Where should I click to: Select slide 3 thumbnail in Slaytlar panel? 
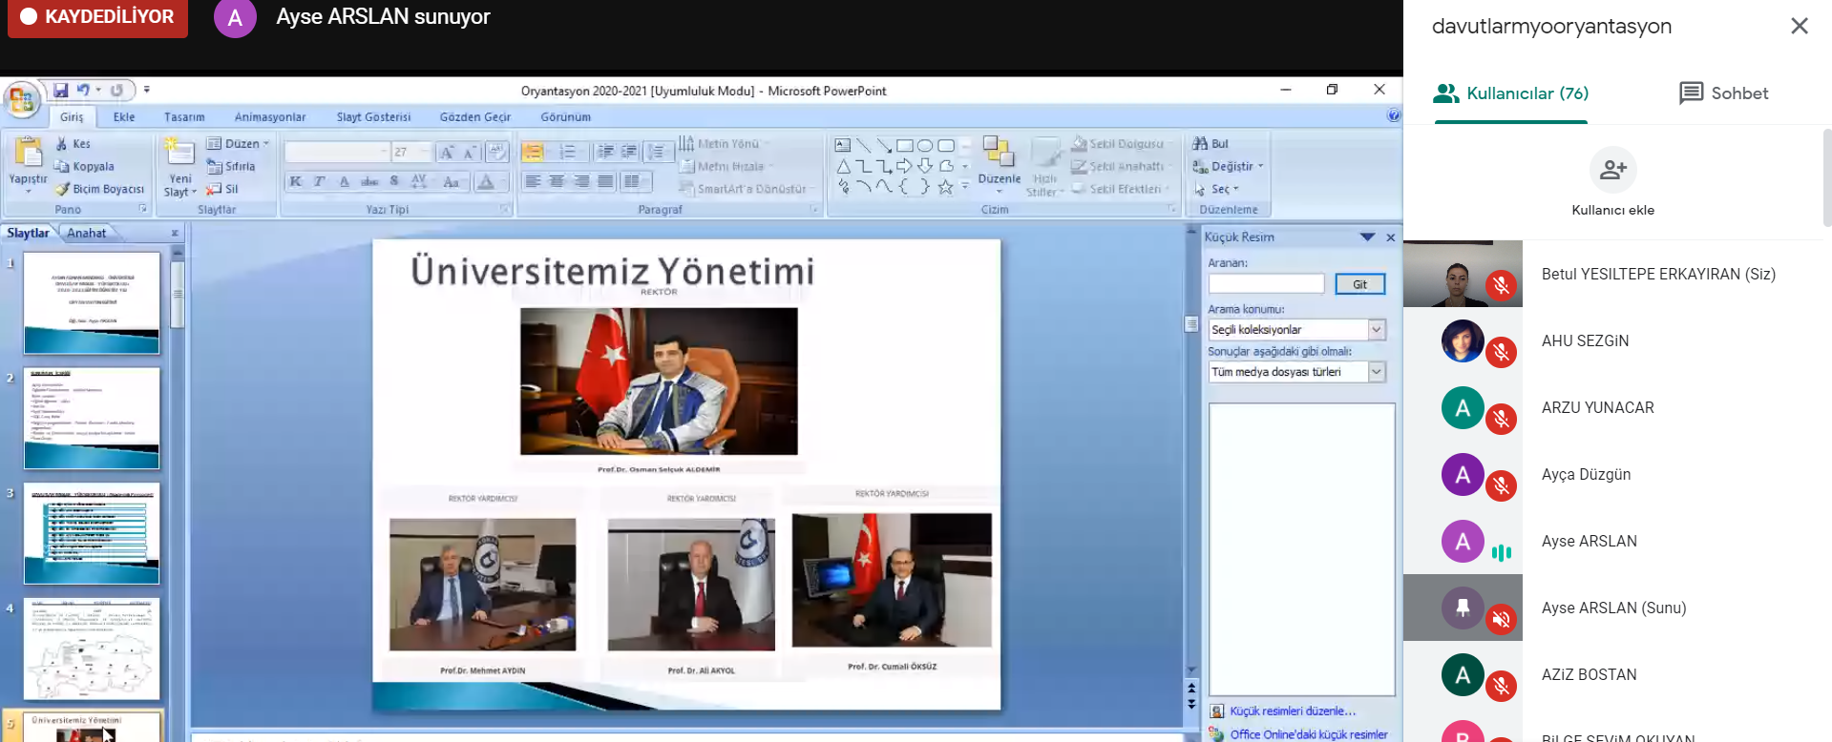tap(92, 533)
